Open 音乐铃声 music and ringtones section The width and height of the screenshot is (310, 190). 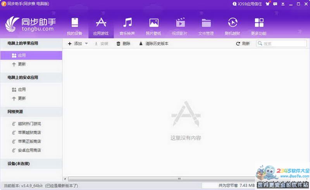click(127, 26)
